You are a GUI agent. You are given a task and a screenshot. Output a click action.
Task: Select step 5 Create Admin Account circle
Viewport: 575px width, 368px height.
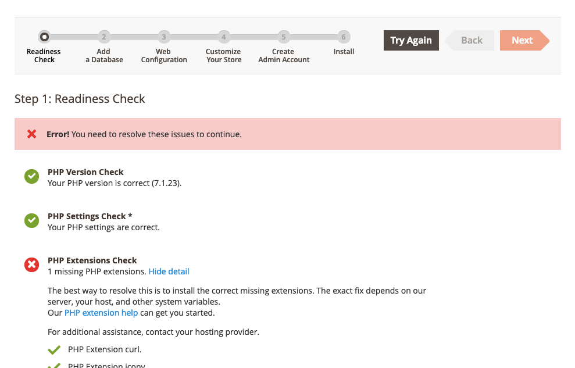click(283, 37)
